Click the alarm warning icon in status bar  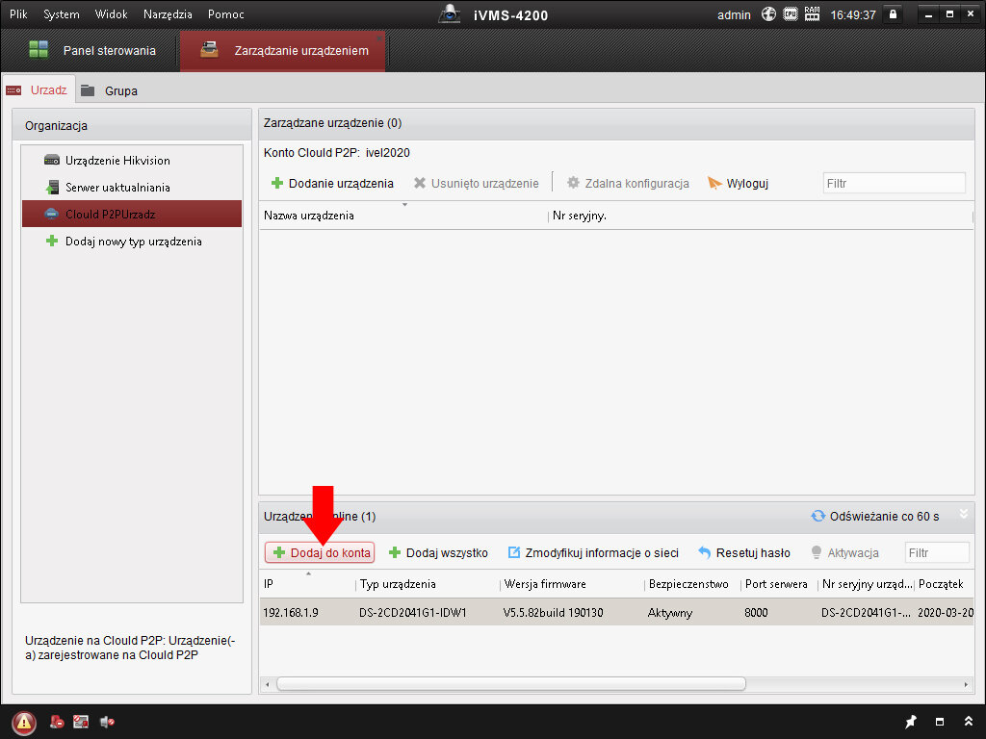coord(24,722)
